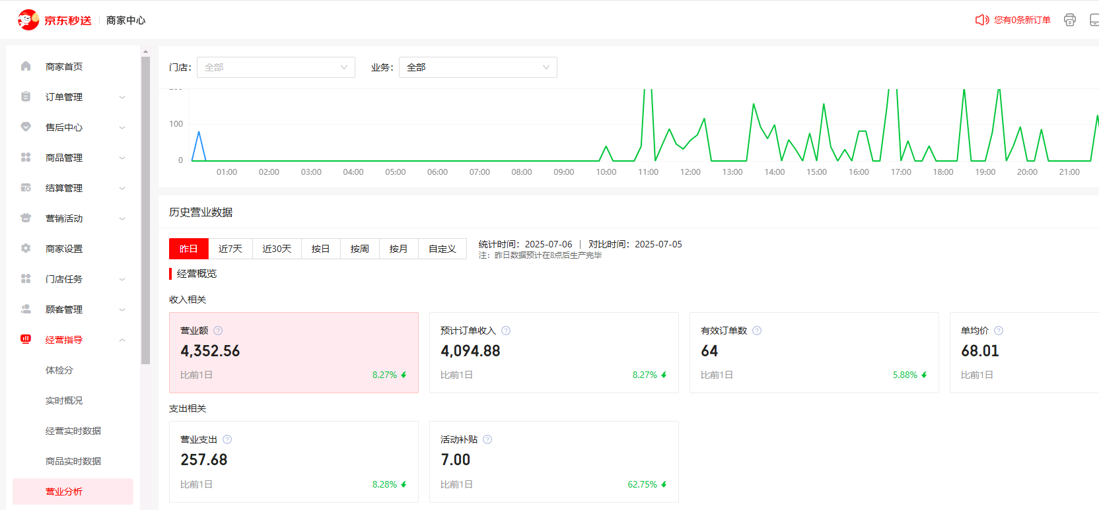Select the 按日 tab
Screen dimensions: 1099x510
[321, 249]
